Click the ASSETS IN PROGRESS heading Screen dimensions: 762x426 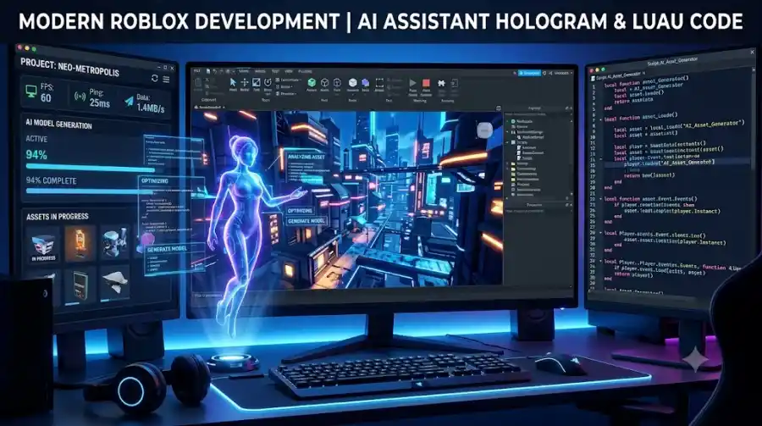coord(58,217)
